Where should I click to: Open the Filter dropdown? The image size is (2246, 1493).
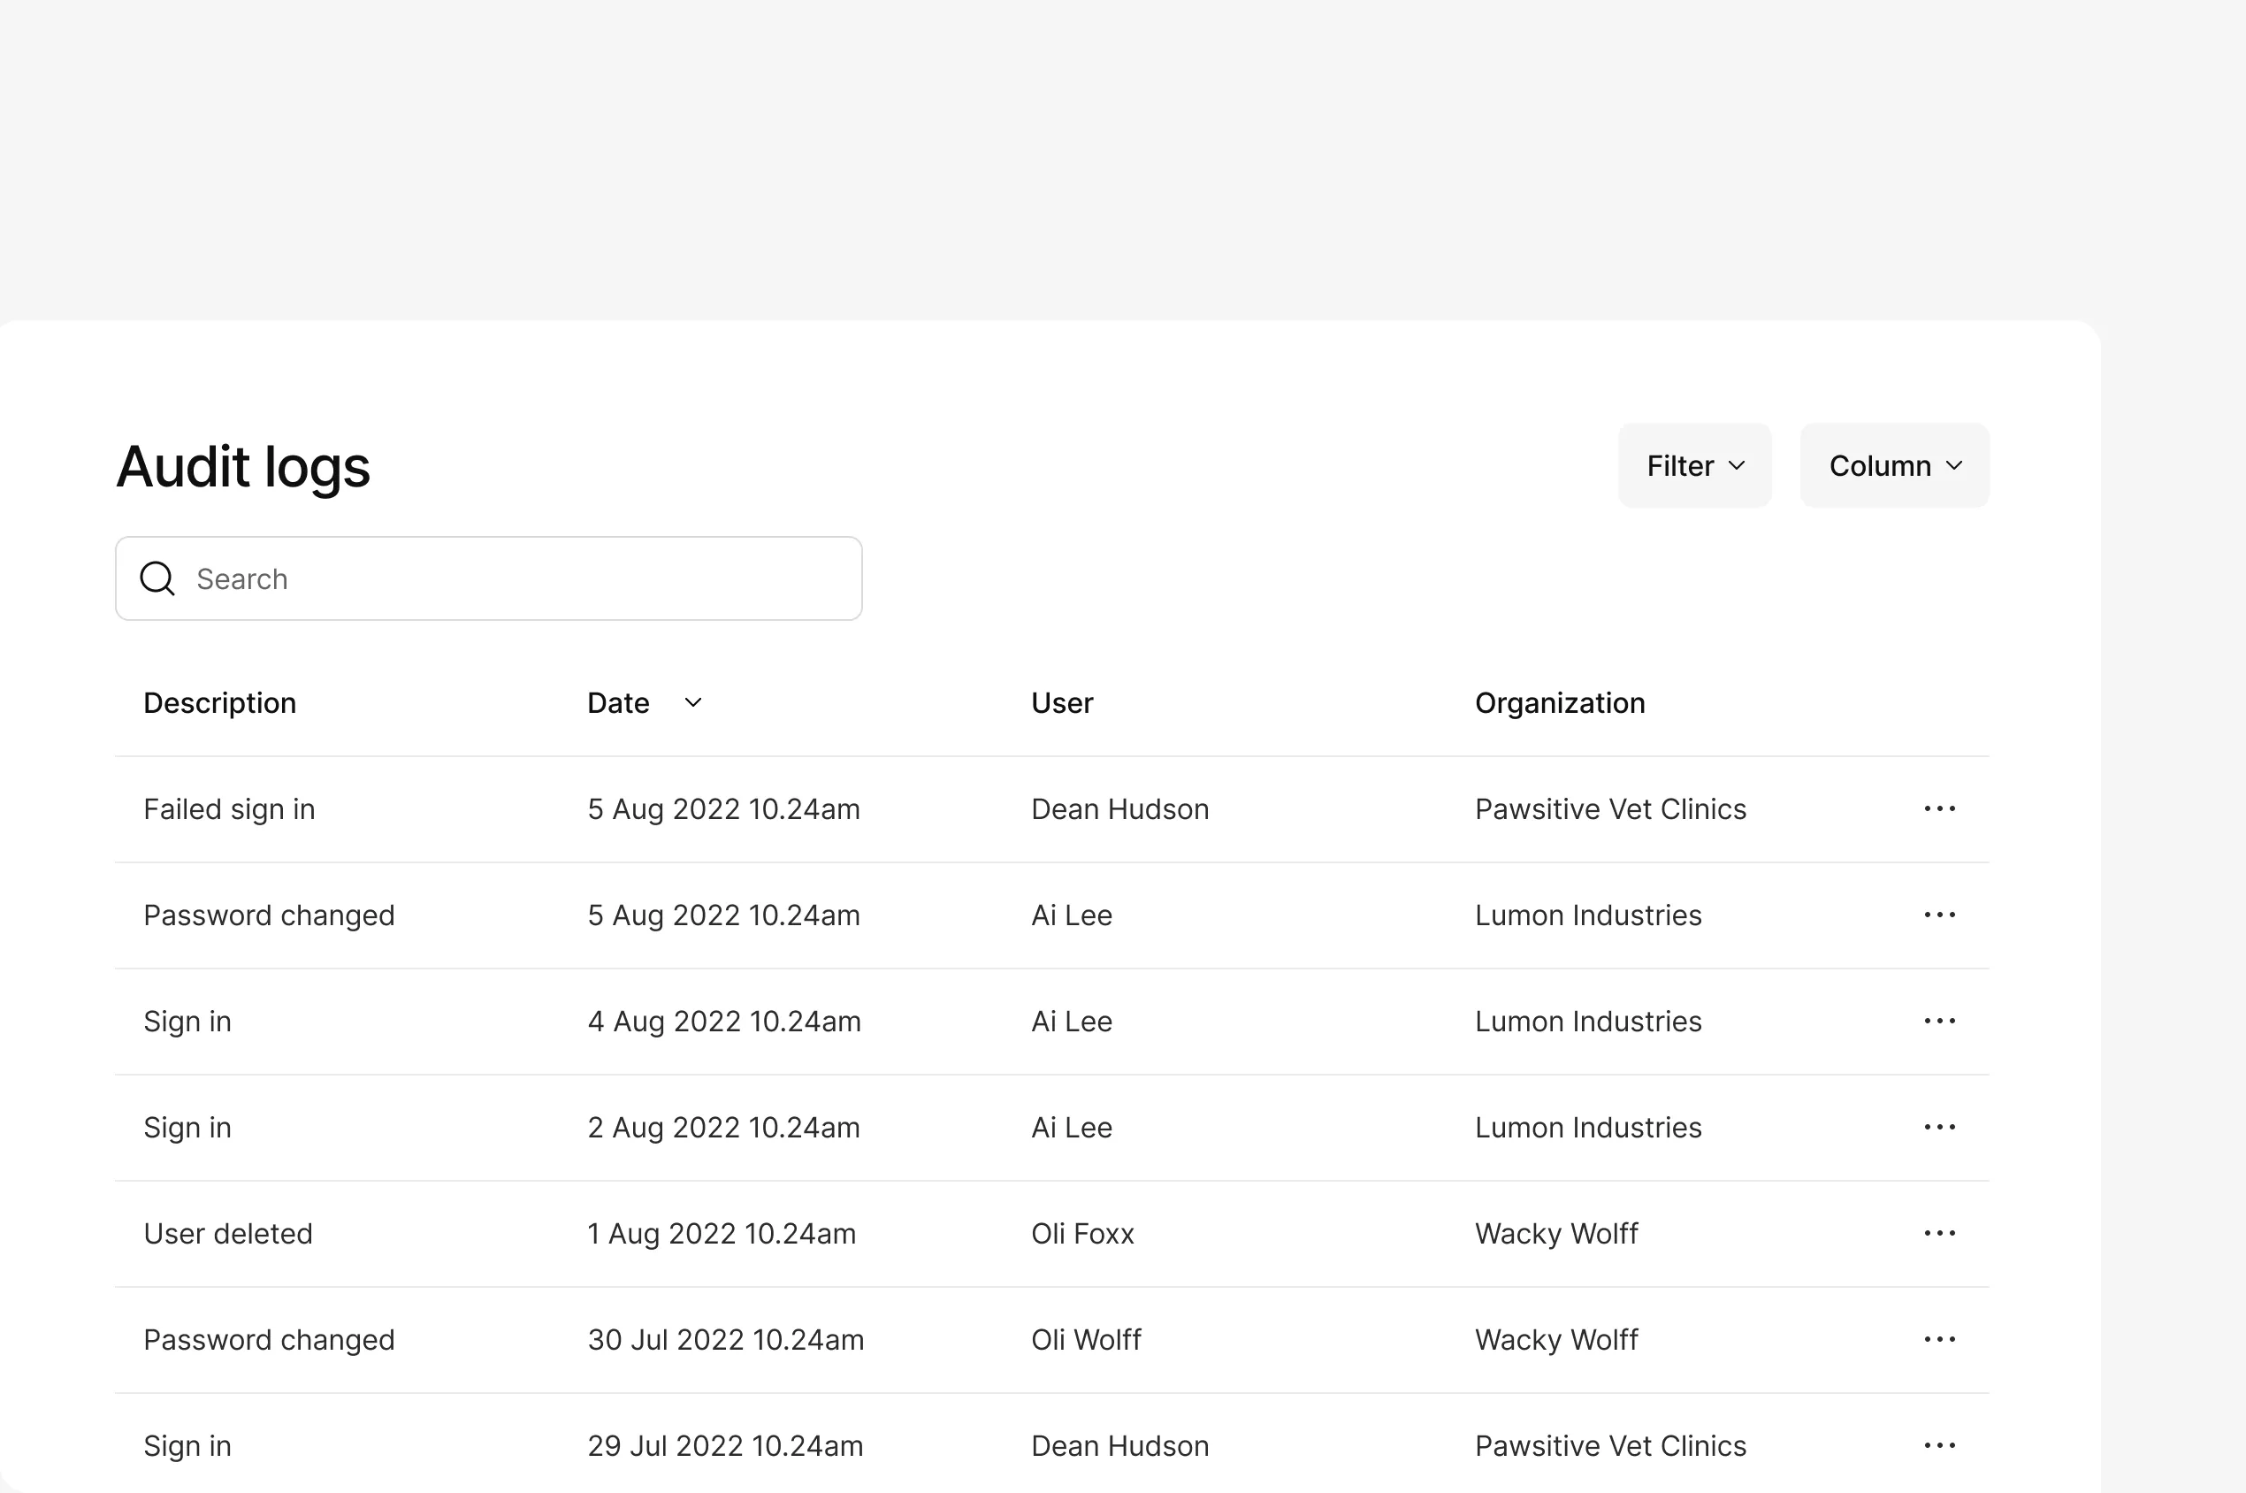[1694, 465]
